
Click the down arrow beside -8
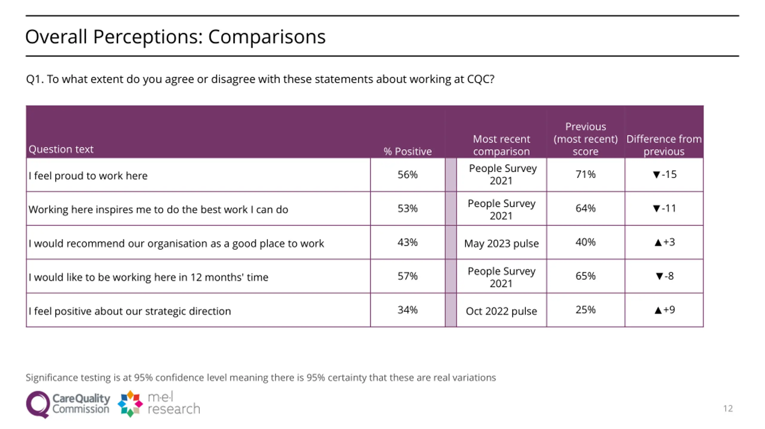tap(659, 276)
